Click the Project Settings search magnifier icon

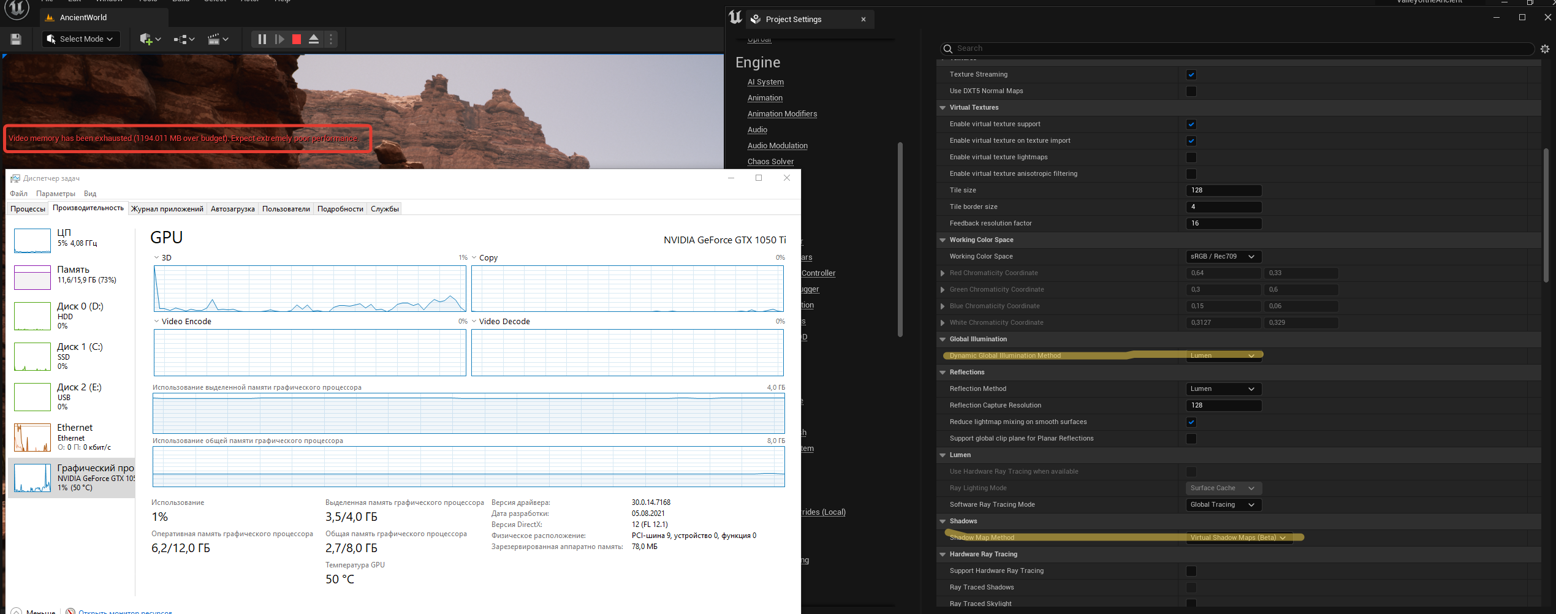948,48
